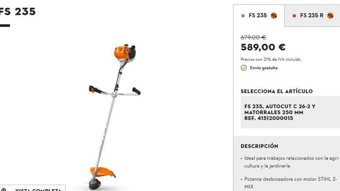Select the FS 235 AutoCut C 26-2 article box
Viewport: 340px width, 191px height.
(290, 112)
